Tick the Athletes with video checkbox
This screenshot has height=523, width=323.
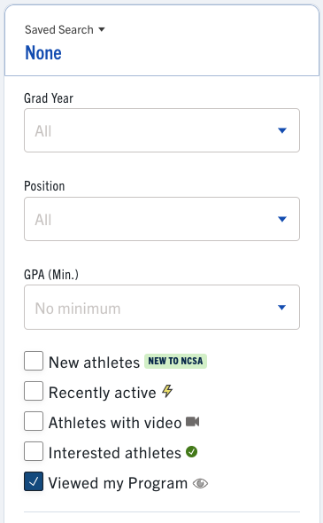[34, 421]
